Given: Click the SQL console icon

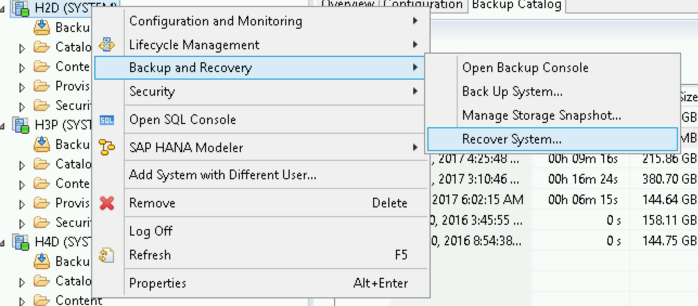Looking at the screenshot, I should coord(107,120).
